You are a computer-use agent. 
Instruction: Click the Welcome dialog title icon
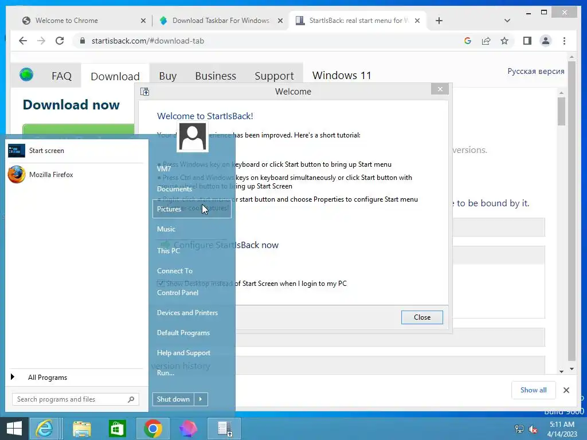tap(144, 91)
